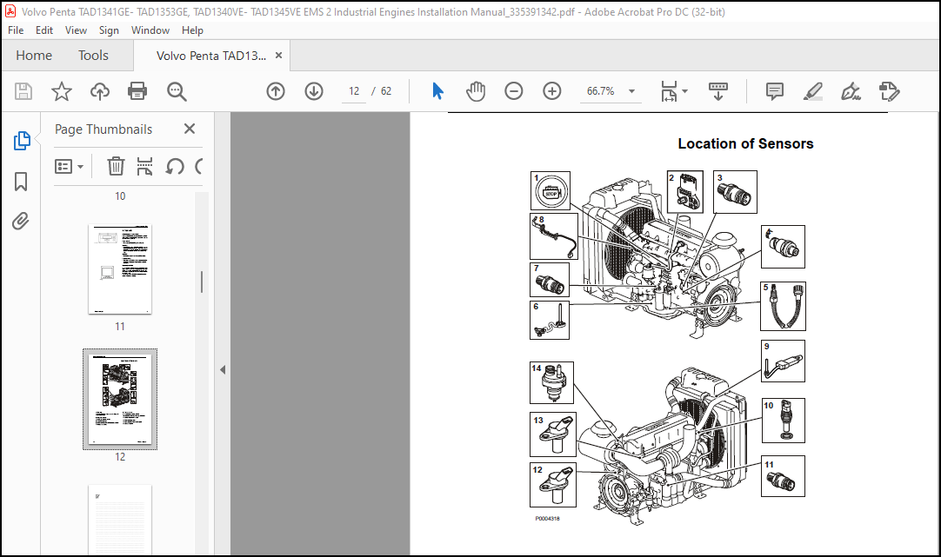The height and width of the screenshot is (557, 941).
Task: Activate the hand pan tool
Action: coord(476,91)
